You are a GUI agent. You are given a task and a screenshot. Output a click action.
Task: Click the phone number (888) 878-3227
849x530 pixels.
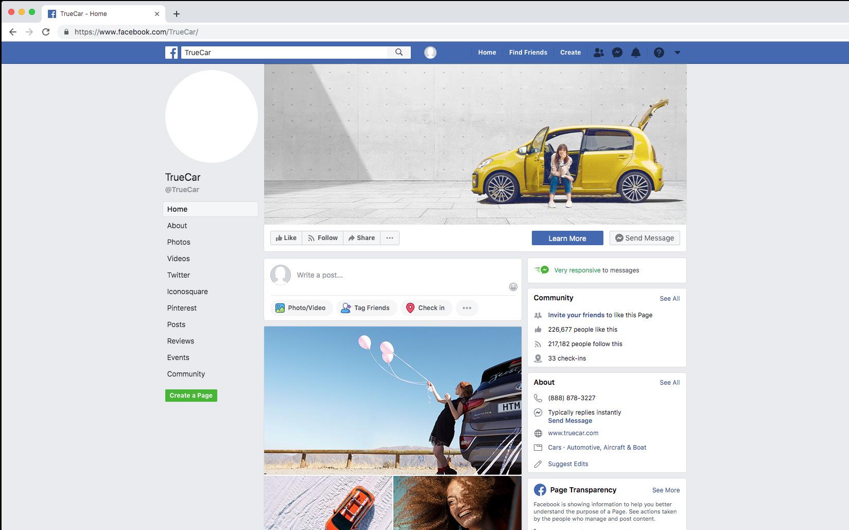[571, 398]
